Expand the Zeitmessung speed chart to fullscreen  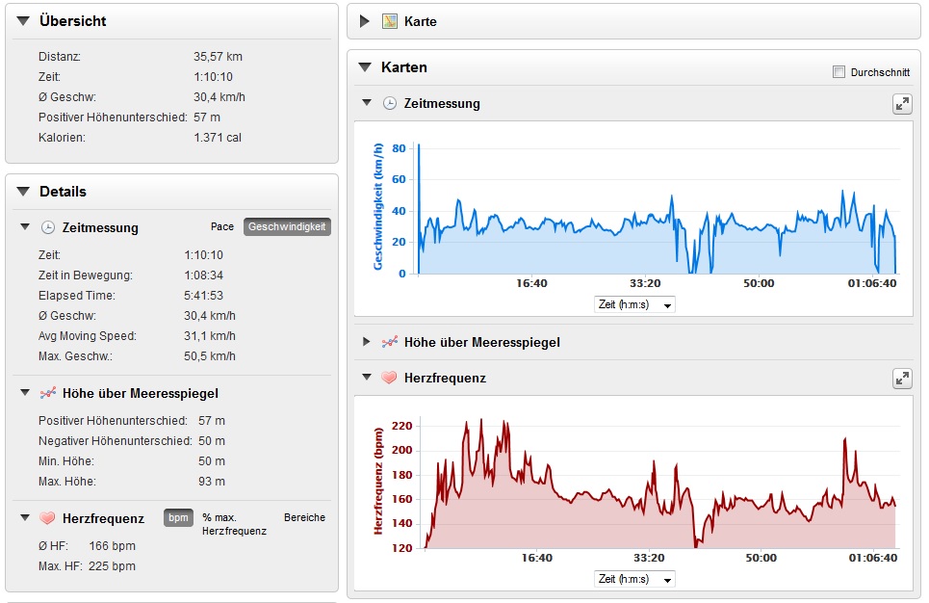coord(901,104)
